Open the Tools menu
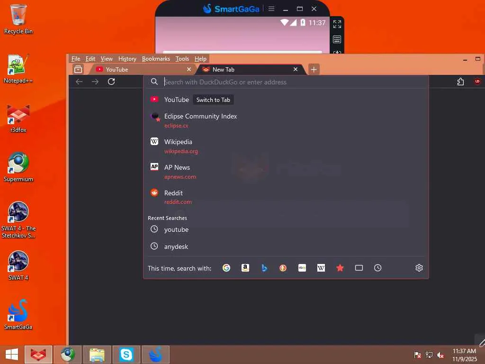The height and width of the screenshot is (364, 485). click(182, 58)
